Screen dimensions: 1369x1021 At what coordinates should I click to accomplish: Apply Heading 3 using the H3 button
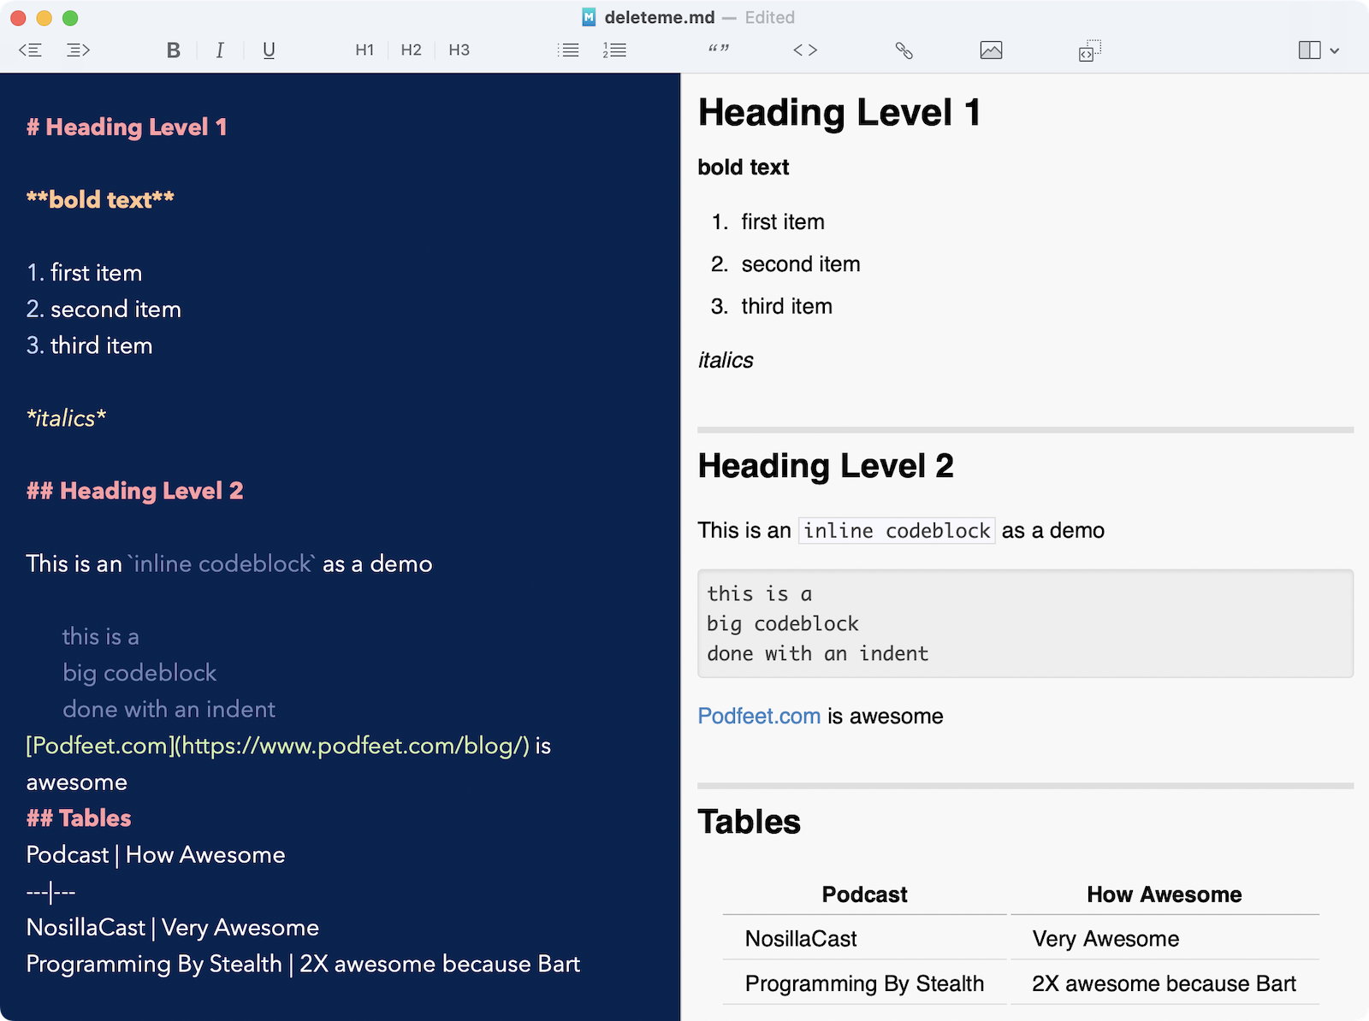459,50
